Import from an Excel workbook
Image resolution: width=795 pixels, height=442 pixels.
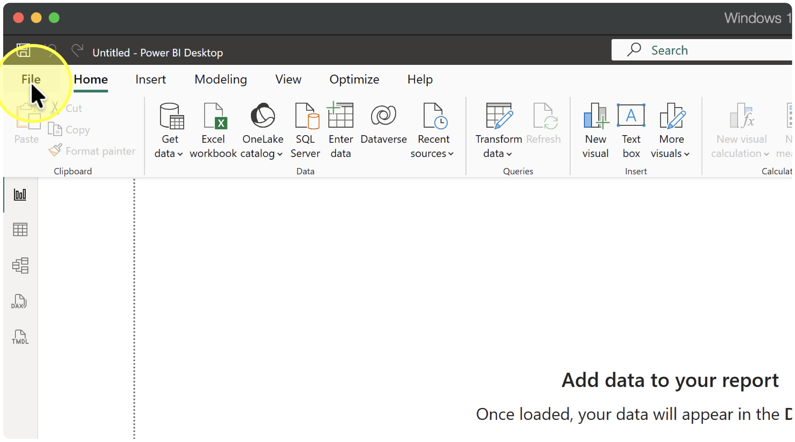coord(213,130)
